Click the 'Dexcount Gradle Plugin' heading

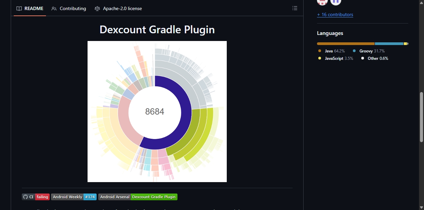[157, 30]
